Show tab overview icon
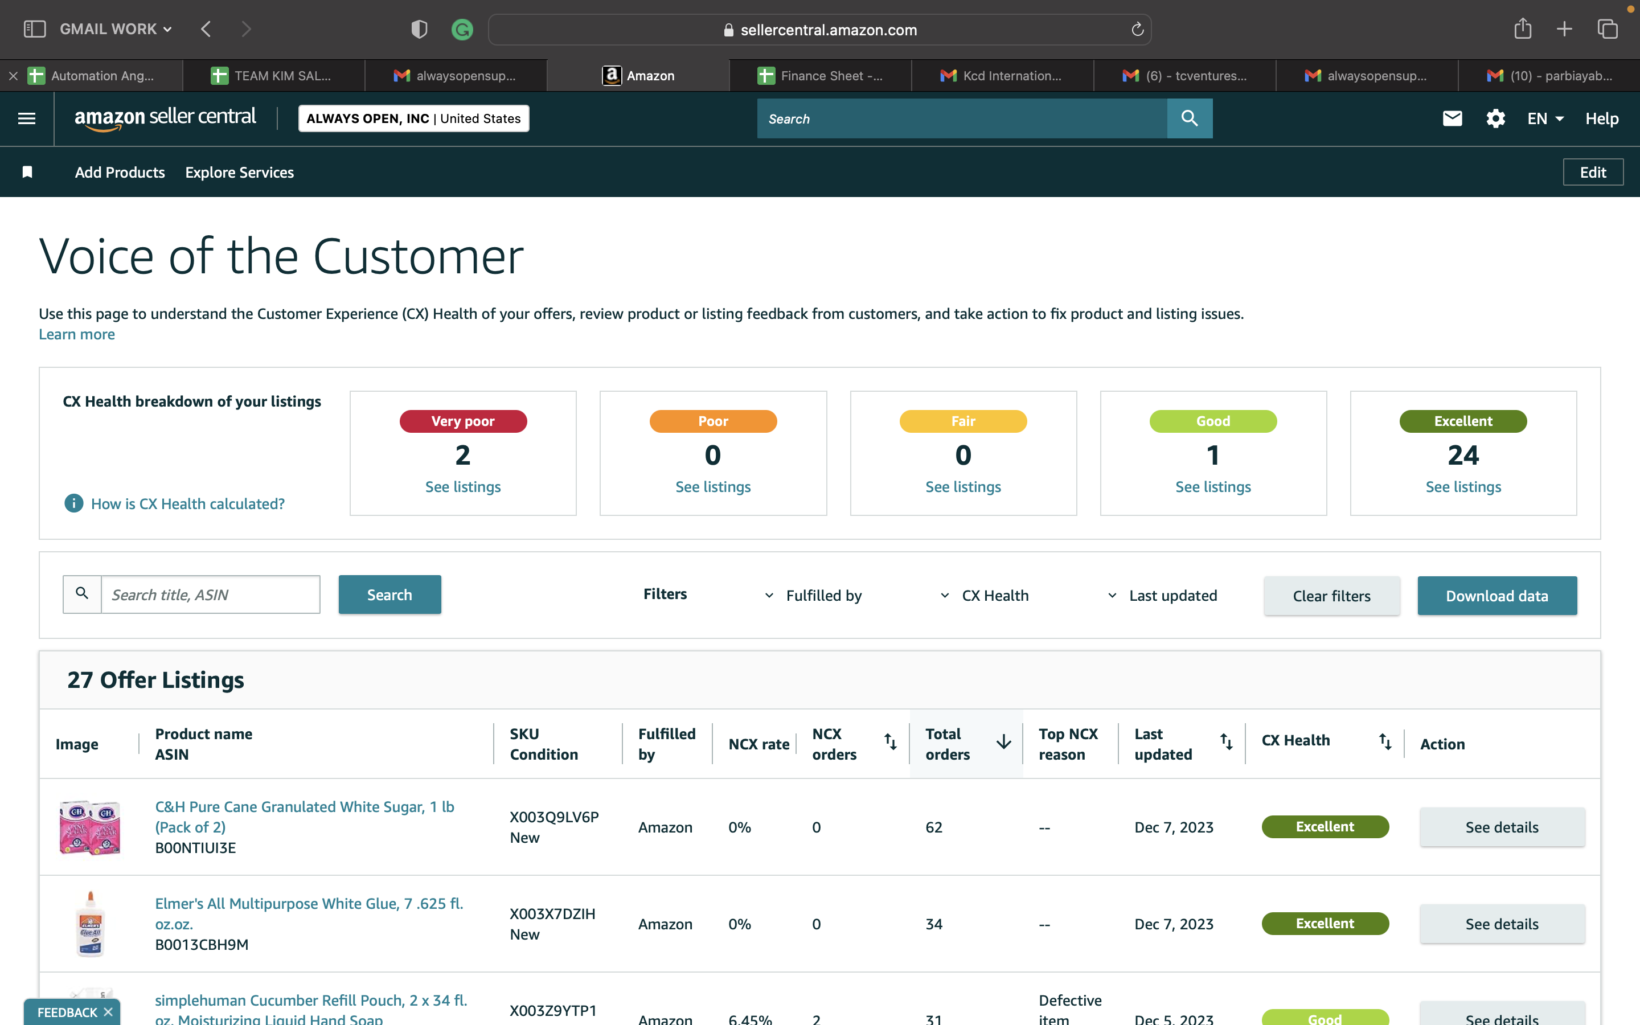 coord(1608,28)
